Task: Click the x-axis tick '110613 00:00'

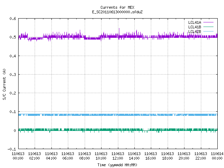Action: (18, 156)
